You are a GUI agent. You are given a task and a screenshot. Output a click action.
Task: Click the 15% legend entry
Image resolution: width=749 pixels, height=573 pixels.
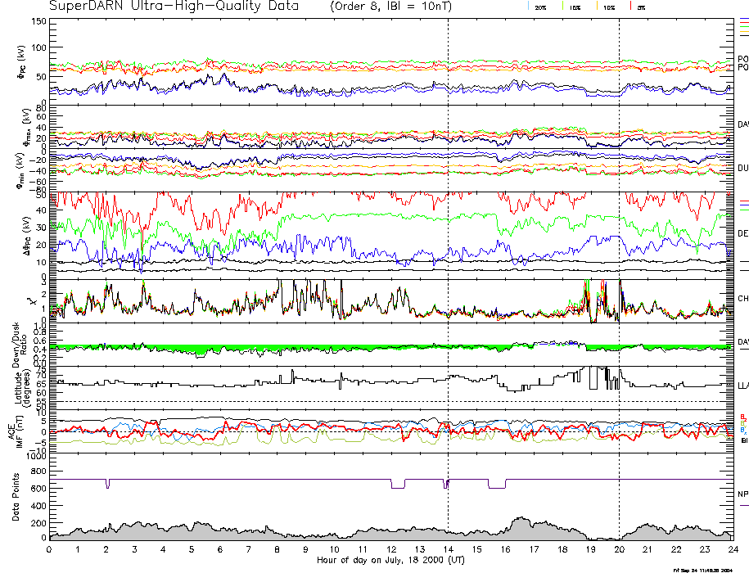pyautogui.click(x=575, y=7)
